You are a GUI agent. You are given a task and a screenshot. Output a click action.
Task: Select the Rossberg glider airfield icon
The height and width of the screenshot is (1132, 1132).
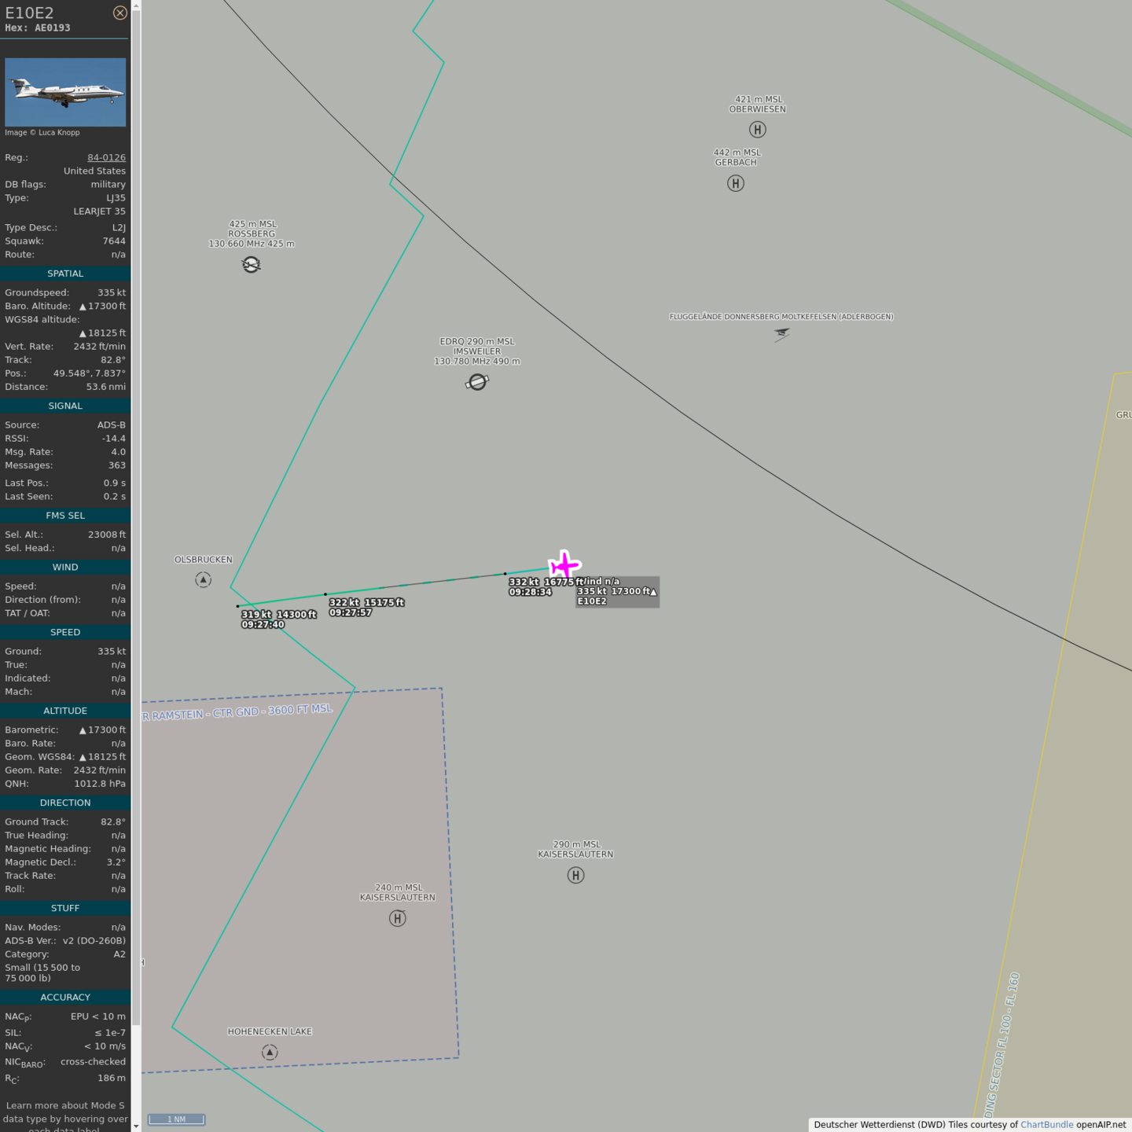252,265
